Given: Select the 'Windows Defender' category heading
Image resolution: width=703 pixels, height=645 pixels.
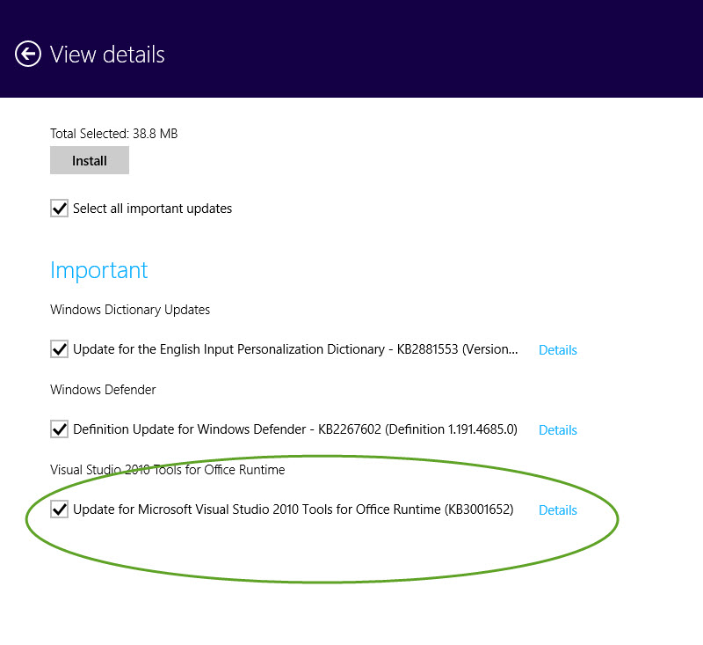Looking at the screenshot, I should pos(103,390).
